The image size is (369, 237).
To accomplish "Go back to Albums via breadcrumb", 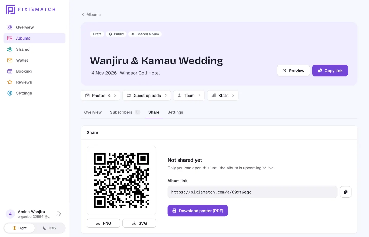I will (91, 15).
